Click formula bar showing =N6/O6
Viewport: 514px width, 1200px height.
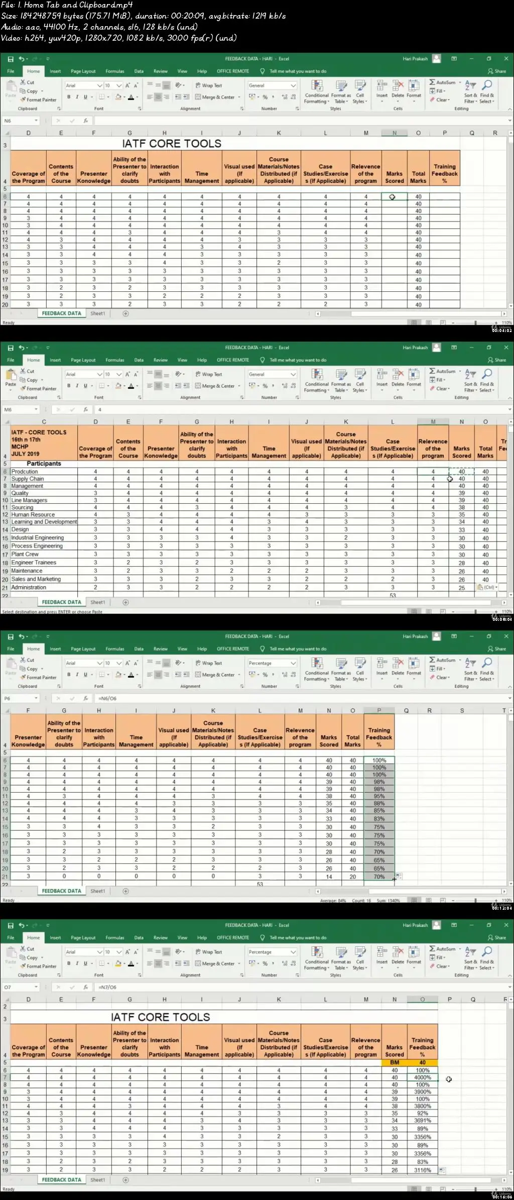tap(301, 698)
